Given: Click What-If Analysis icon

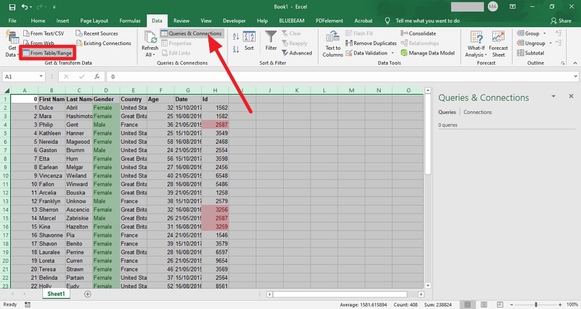Looking at the screenshot, I should click(476, 38).
